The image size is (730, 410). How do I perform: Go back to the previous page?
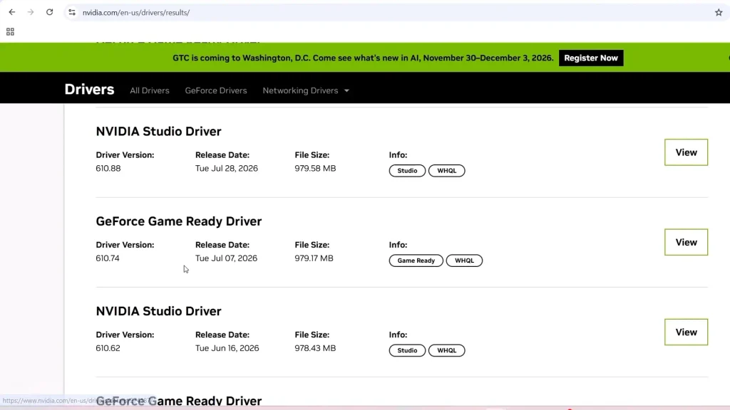click(12, 13)
